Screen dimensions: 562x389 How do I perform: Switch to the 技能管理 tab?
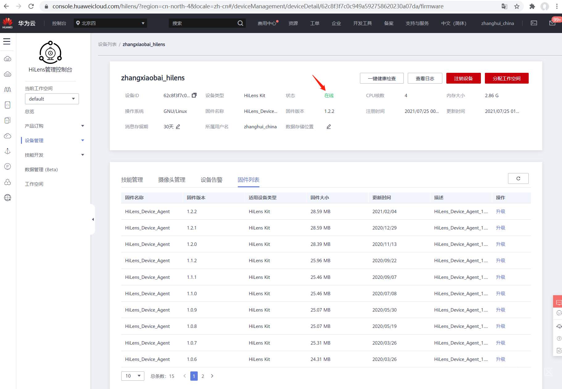click(x=132, y=180)
